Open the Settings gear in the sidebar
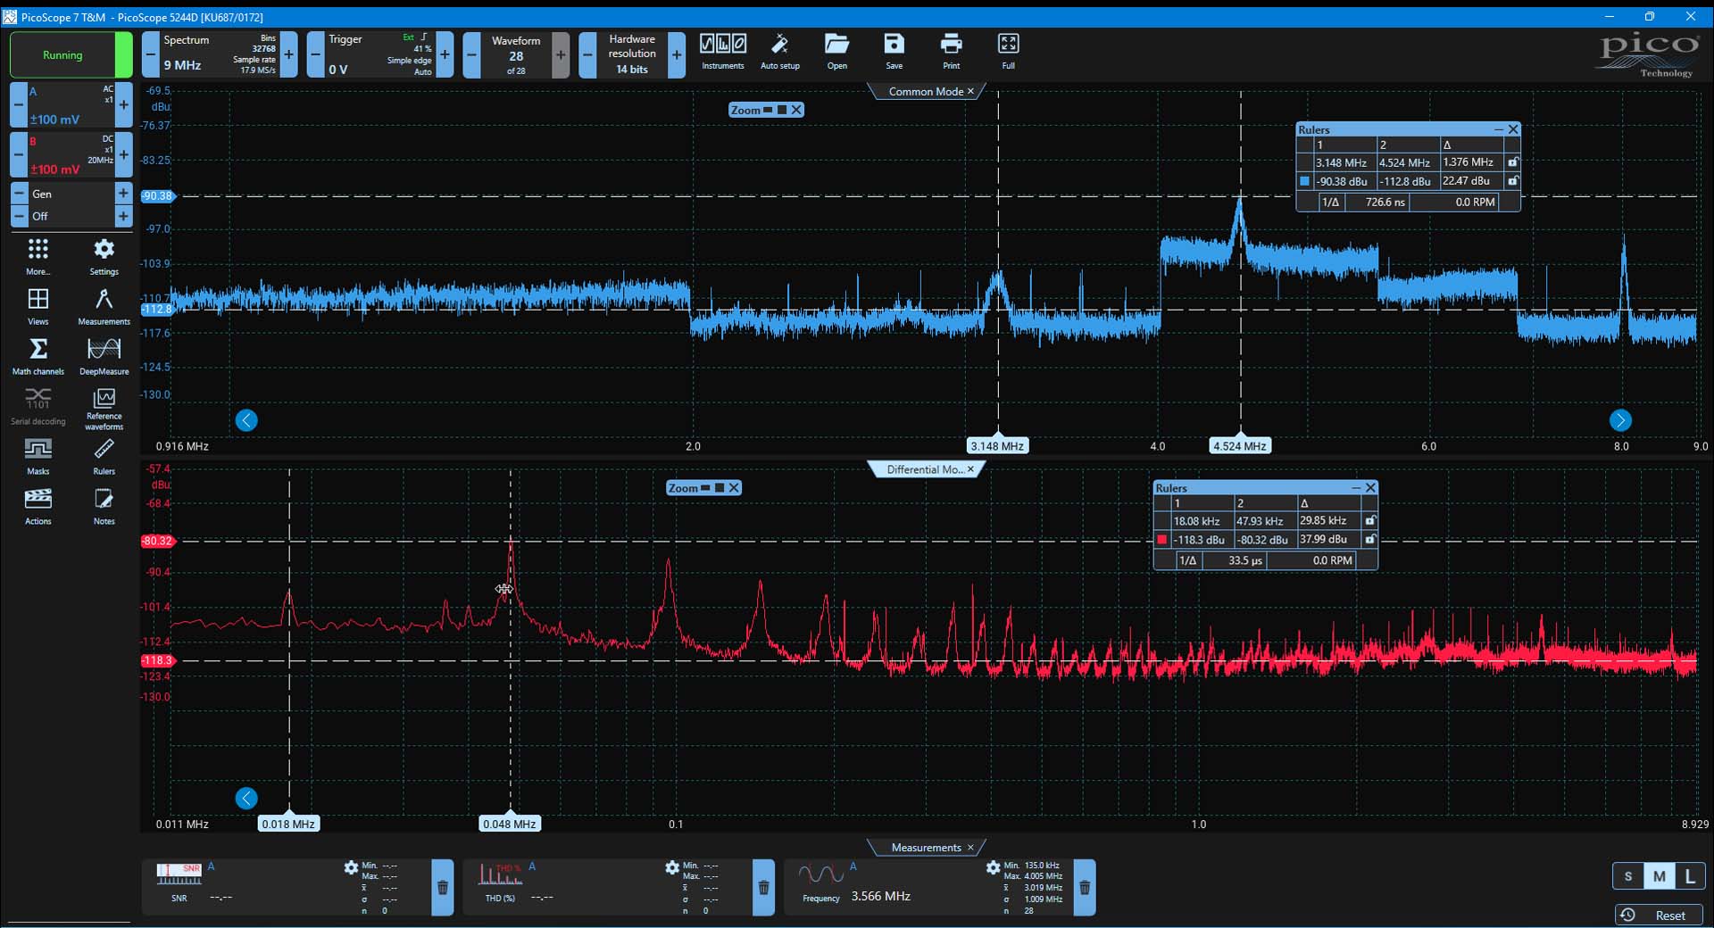This screenshot has height=928, width=1714. pos(104,257)
